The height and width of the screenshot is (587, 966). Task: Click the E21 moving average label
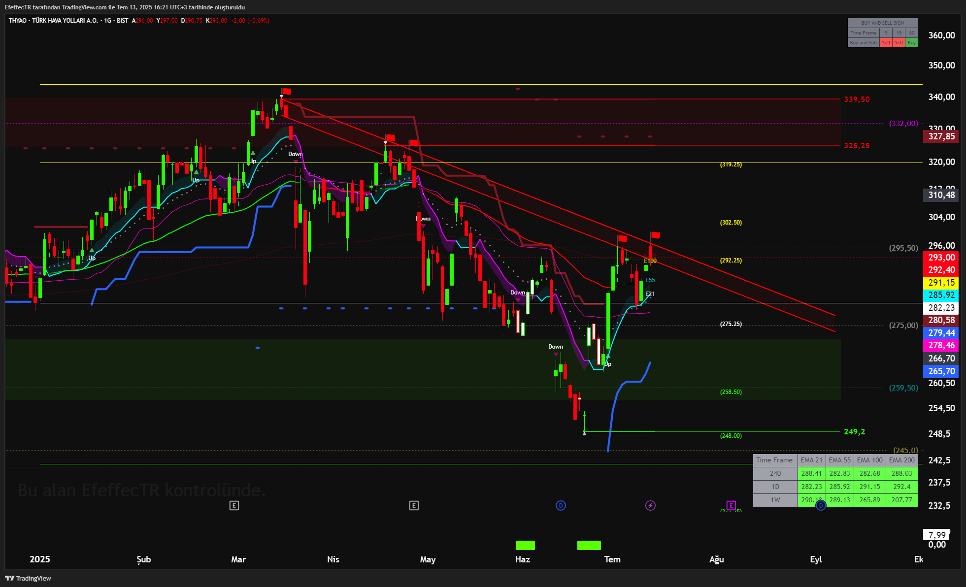coord(650,294)
